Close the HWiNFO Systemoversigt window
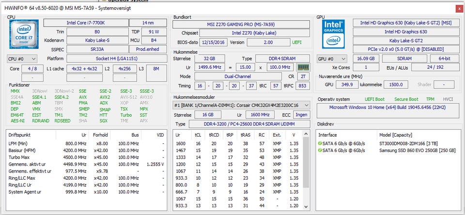 pyautogui.click(x=459, y=9)
